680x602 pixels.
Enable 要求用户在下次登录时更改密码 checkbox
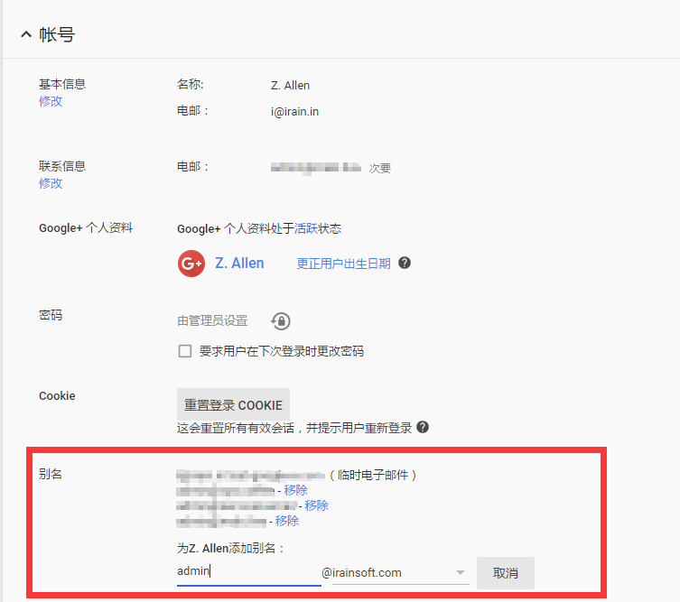pyautogui.click(x=185, y=351)
